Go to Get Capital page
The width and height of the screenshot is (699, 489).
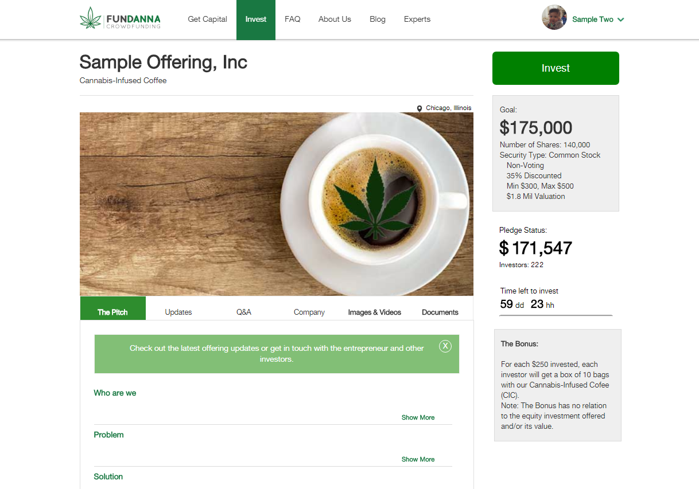(x=208, y=19)
